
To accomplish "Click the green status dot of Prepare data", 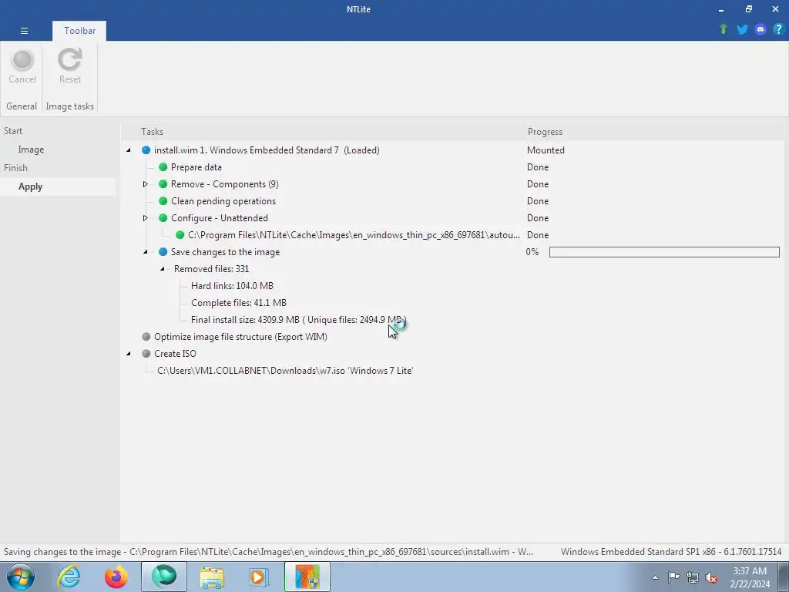I will tap(163, 167).
